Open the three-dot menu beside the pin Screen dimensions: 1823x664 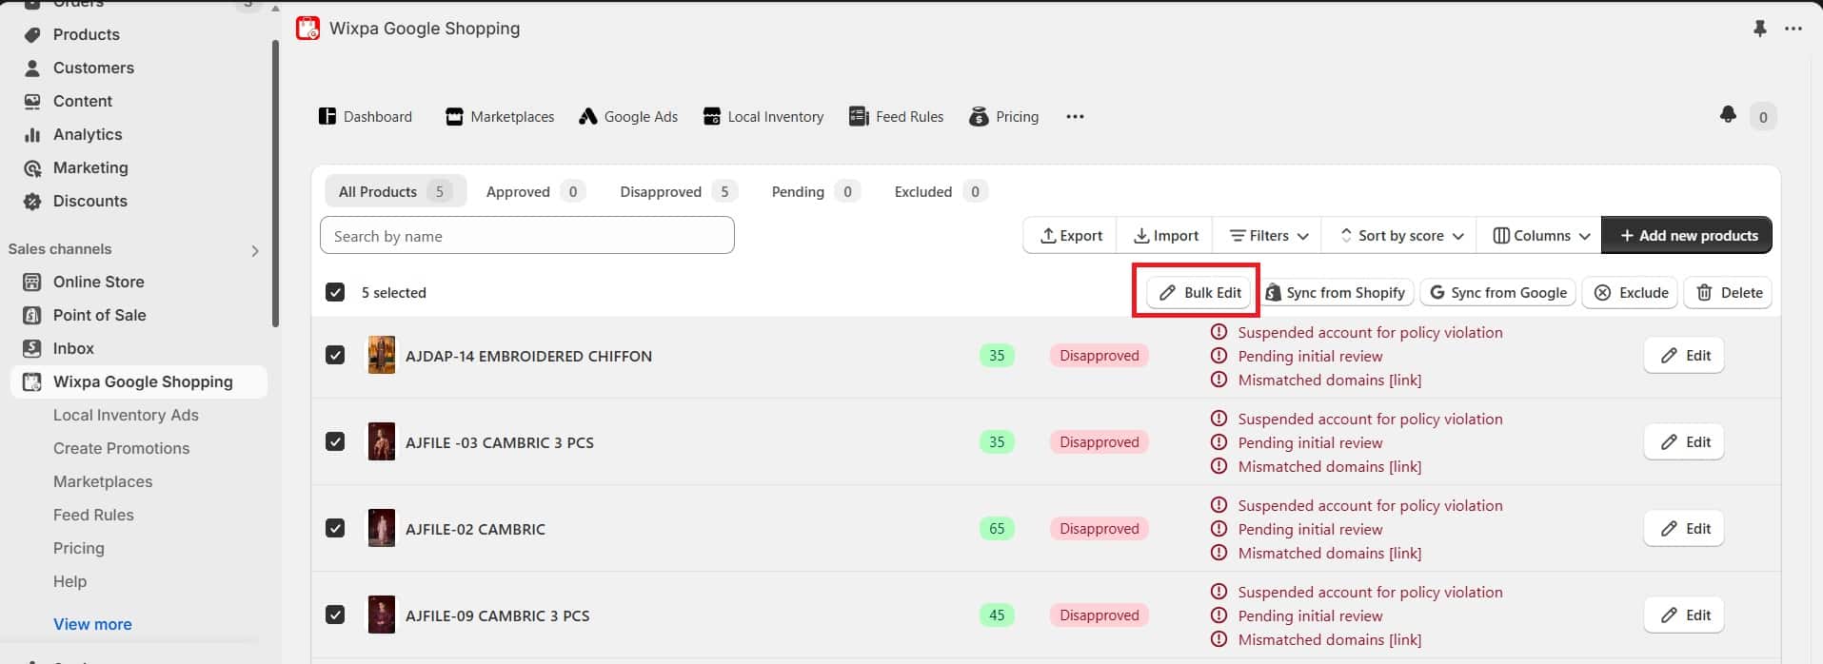pos(1793,29)
